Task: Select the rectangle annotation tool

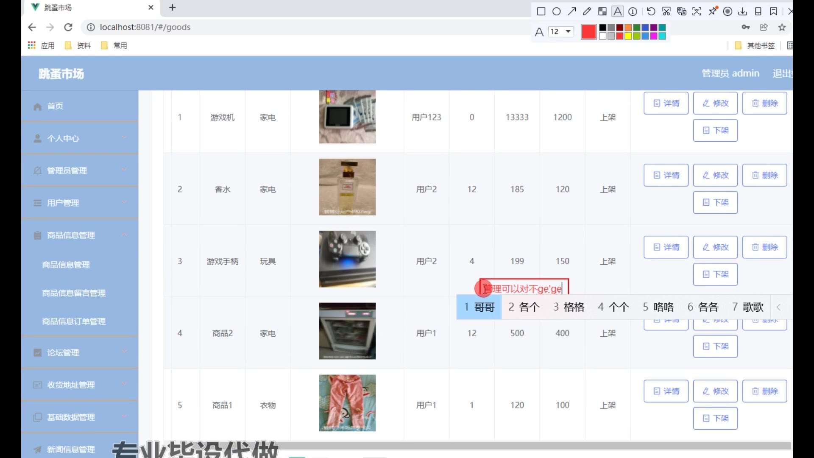Action: click(x=541, y=11)
